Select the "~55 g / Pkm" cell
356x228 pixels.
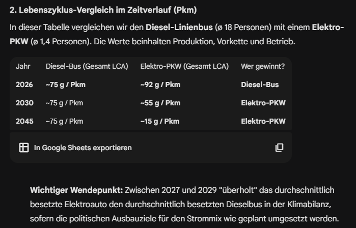pos(160,103)
